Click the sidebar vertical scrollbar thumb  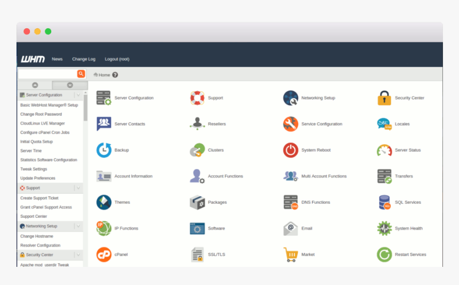tap(85, 107)
